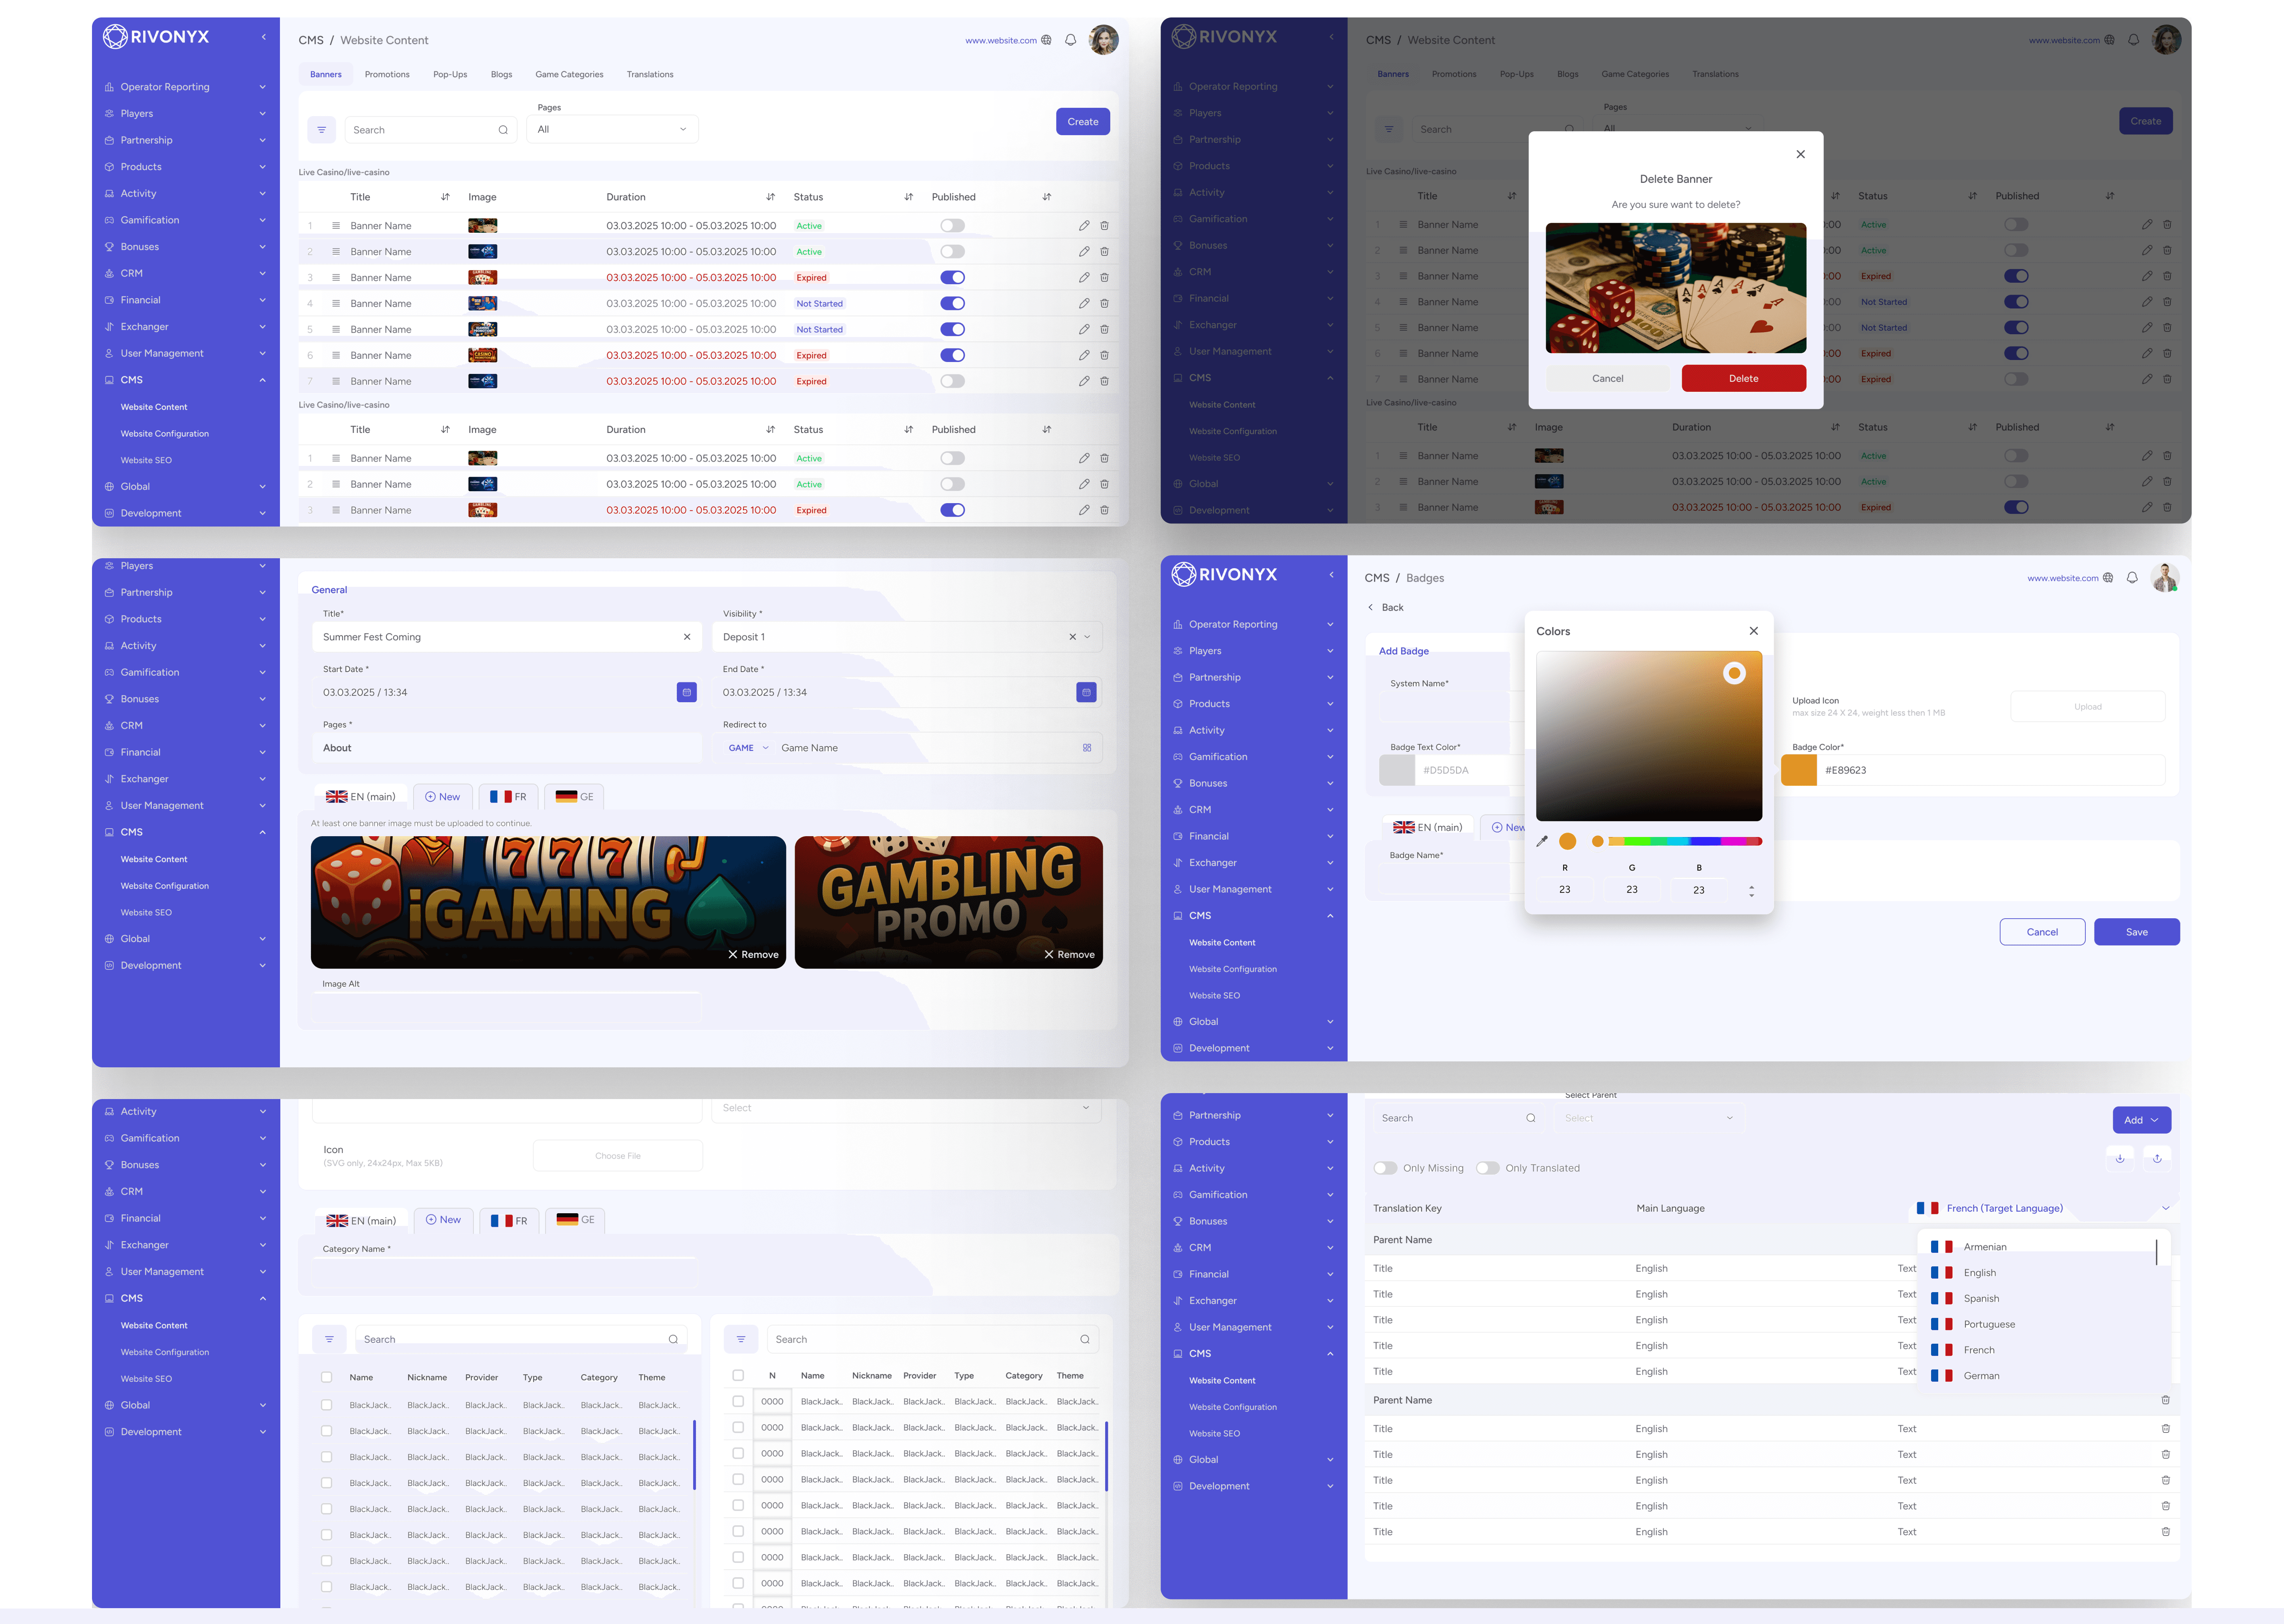Open the calendar icon in the Start Date field
The image size is (2284, 1624).
687,692
